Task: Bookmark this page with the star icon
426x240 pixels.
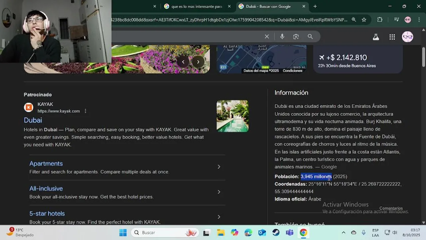Action: pos(364,20)
